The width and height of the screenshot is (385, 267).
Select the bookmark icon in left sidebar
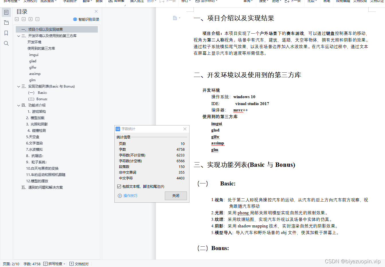coord(6,33)
